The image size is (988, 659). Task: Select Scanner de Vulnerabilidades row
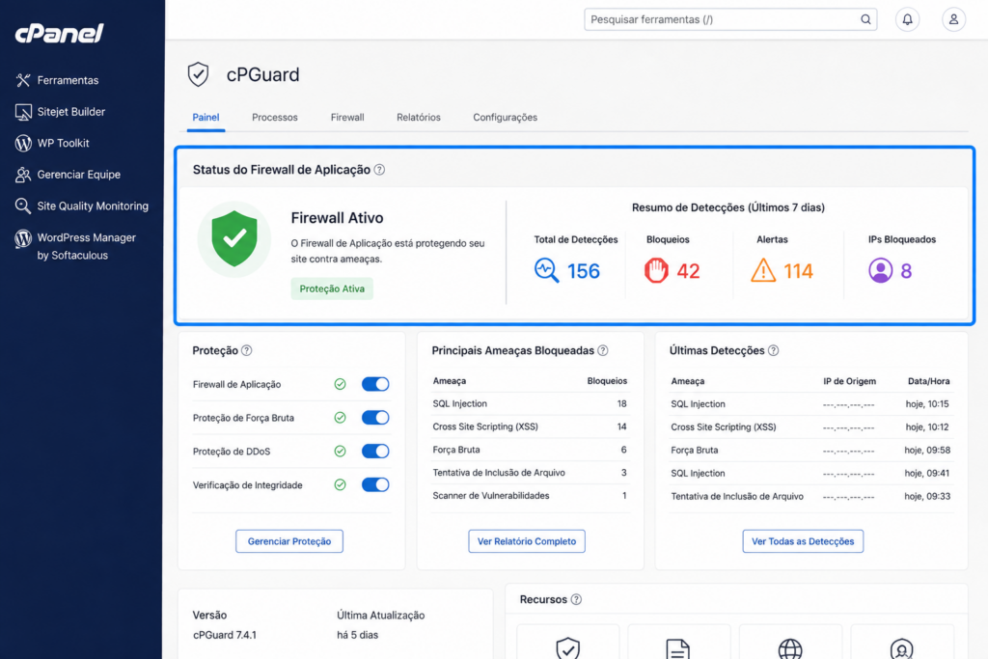tap(530, 496)
